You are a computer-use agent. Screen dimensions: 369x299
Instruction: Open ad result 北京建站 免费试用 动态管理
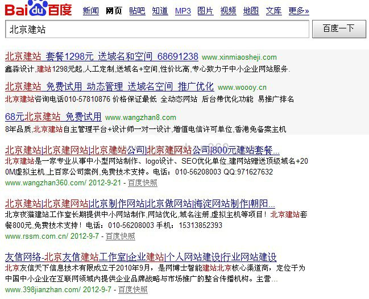click(x=109, y=86)
